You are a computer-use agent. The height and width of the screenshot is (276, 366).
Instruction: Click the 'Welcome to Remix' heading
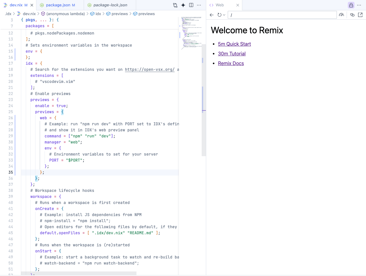click(247, 30)
